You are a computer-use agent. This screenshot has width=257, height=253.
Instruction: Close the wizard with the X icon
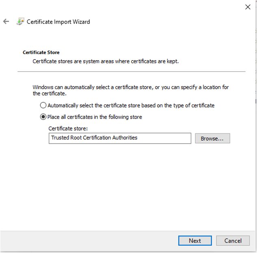pos(248,7)
